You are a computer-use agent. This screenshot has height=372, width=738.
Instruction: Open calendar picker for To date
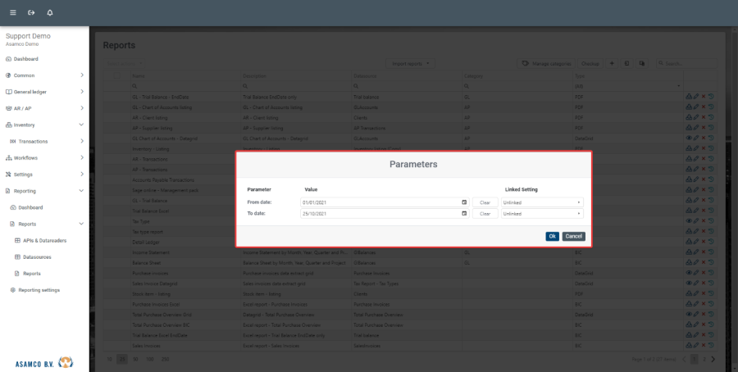click(x=464, y=214)
